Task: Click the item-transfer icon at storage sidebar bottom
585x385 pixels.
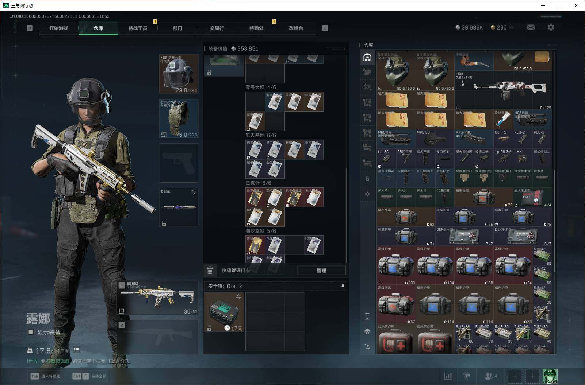Action: pos(367,347)
